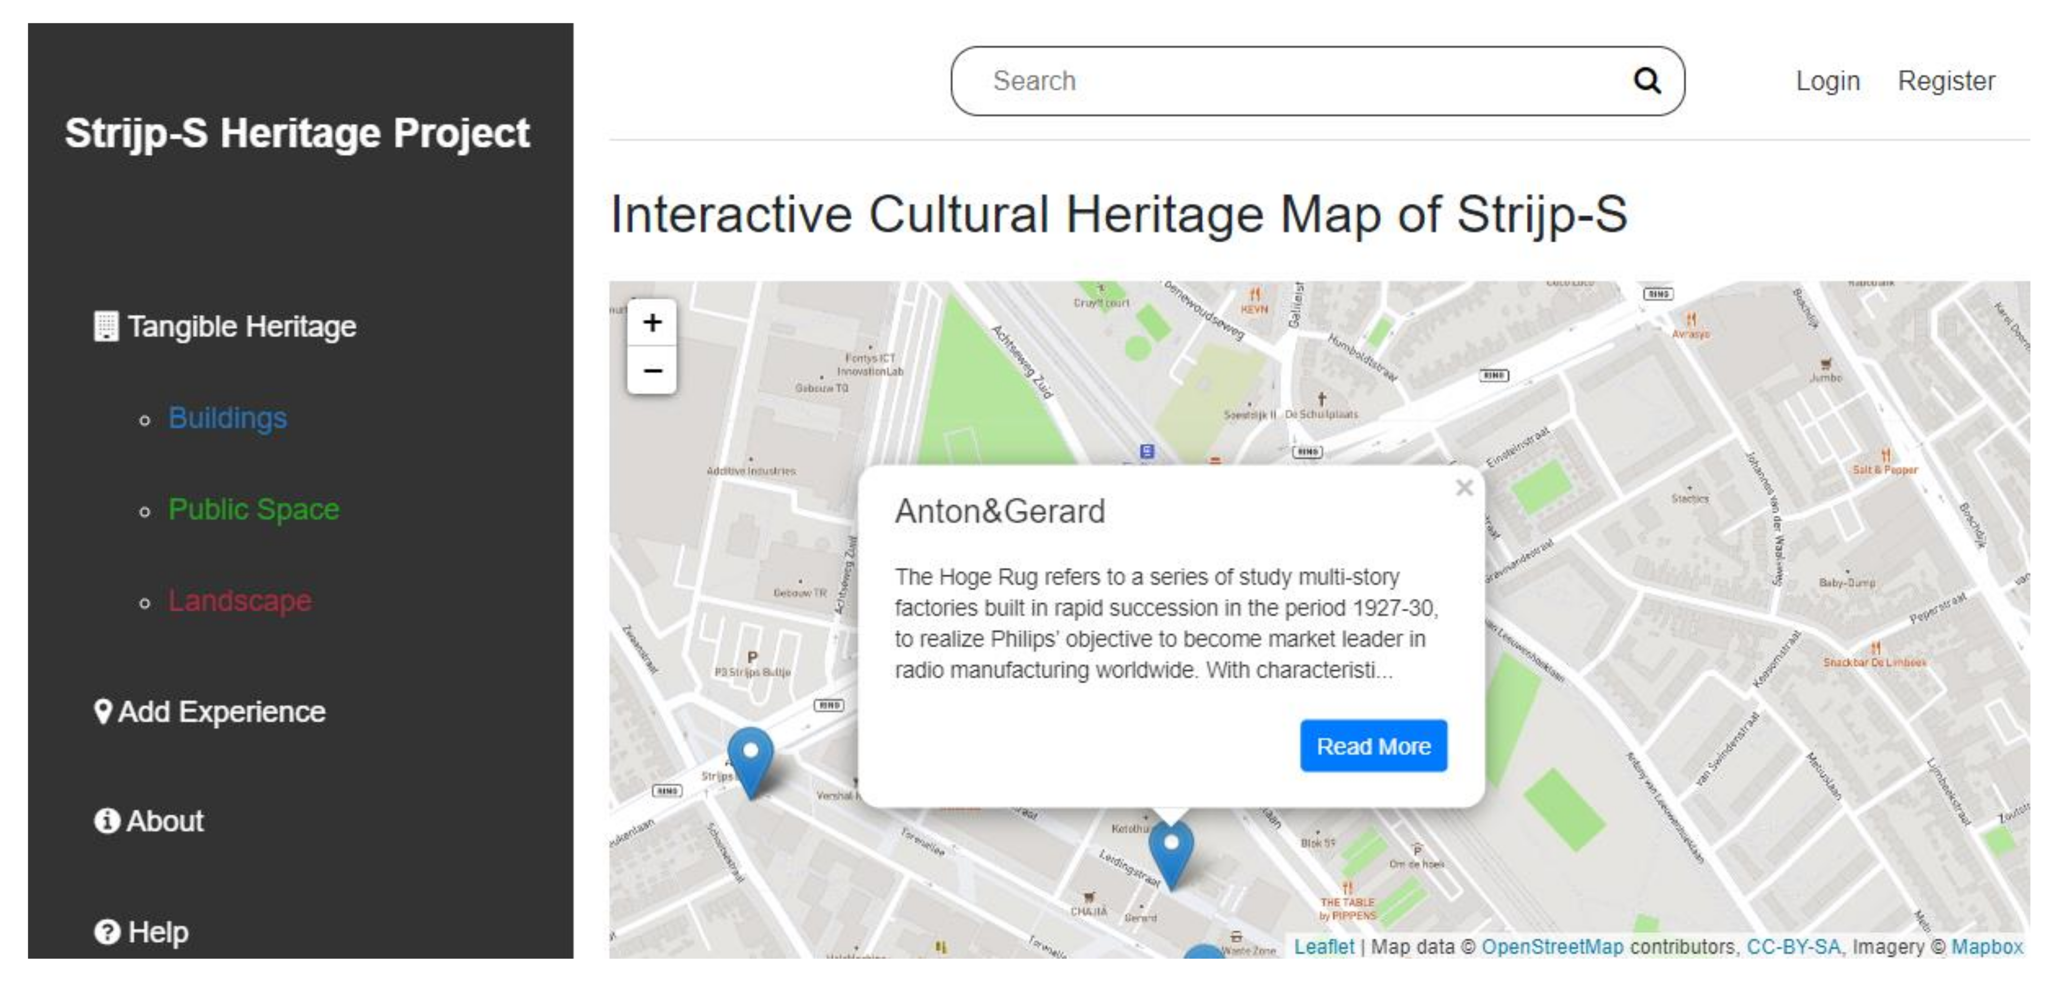
Task: Zoom out on the map
Action: point(652,371)
